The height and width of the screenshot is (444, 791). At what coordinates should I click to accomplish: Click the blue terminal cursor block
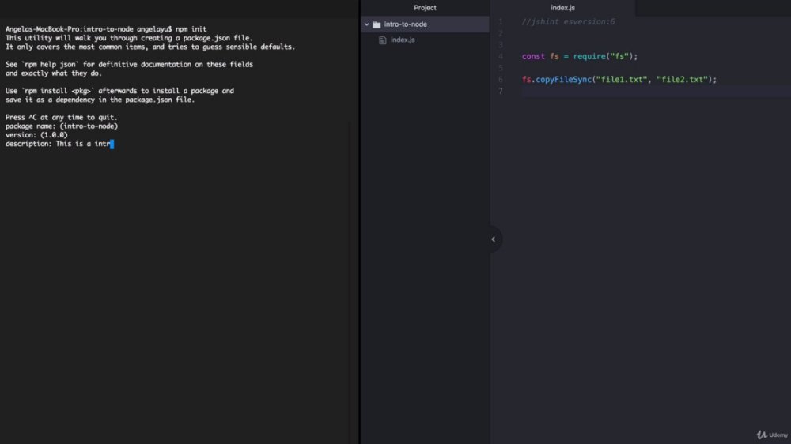(112, 144)
